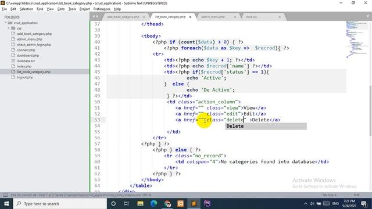Switch to style.css tab

click(x=252, y=17)
